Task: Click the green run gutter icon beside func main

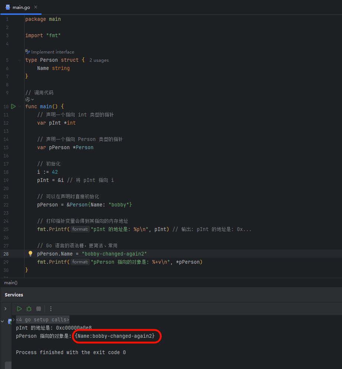Action: tap(13, 107)
